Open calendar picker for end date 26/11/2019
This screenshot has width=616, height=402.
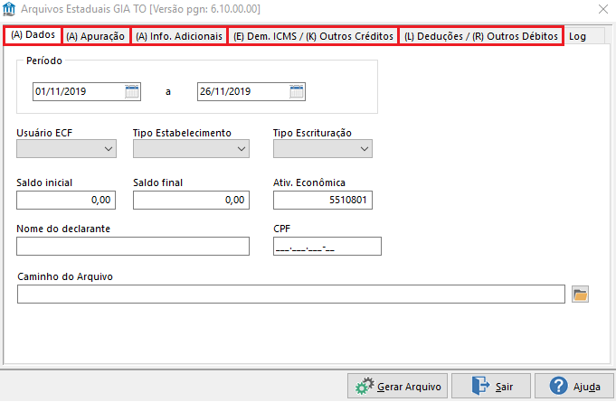point(297,92)
